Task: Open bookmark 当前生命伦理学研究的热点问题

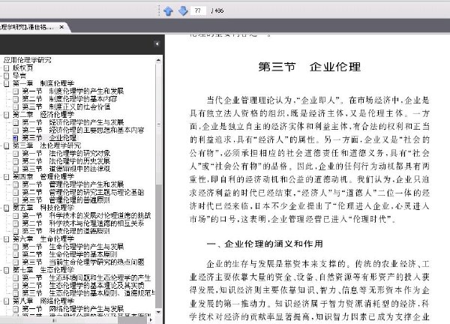Action: click(83, 262)
